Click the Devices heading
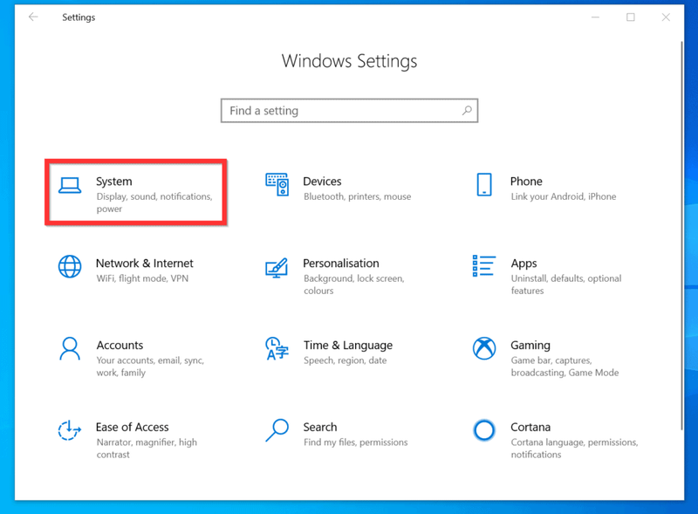Image resolution: width=698 pixels, height=514 pixels. coord(322,182)
